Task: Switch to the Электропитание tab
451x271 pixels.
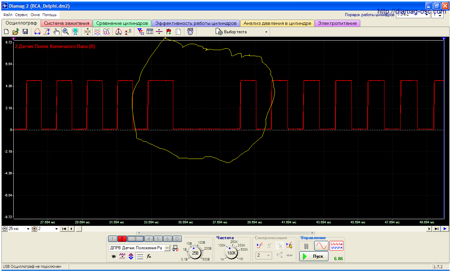Action: (x=337, y=23)
